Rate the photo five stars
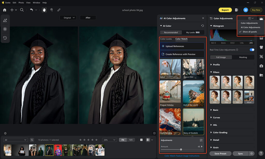The height and width of the screenshot is (159, 265). (x=96, y=140)
